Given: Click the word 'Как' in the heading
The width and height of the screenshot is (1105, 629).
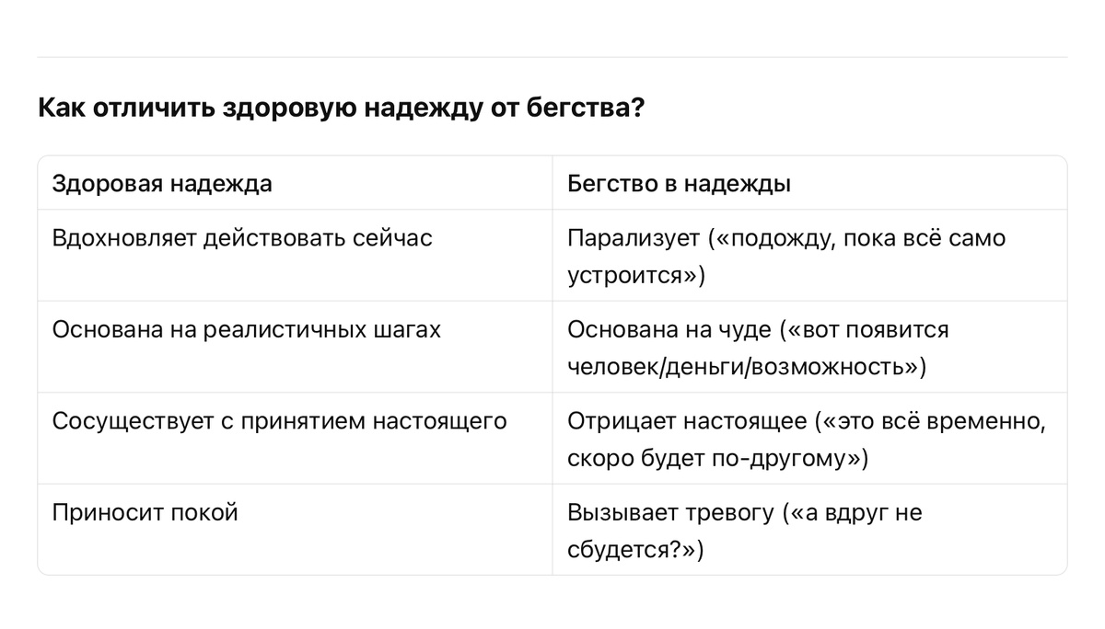Looking at the screenshot, I should (x=61, y=108).
